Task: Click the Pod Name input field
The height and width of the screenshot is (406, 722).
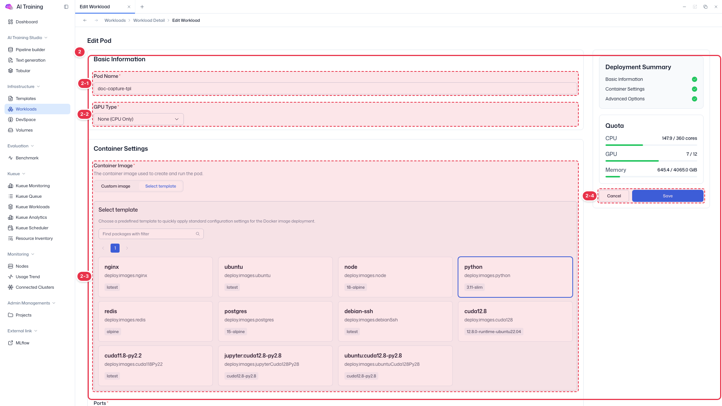Action: click(335, 89)
